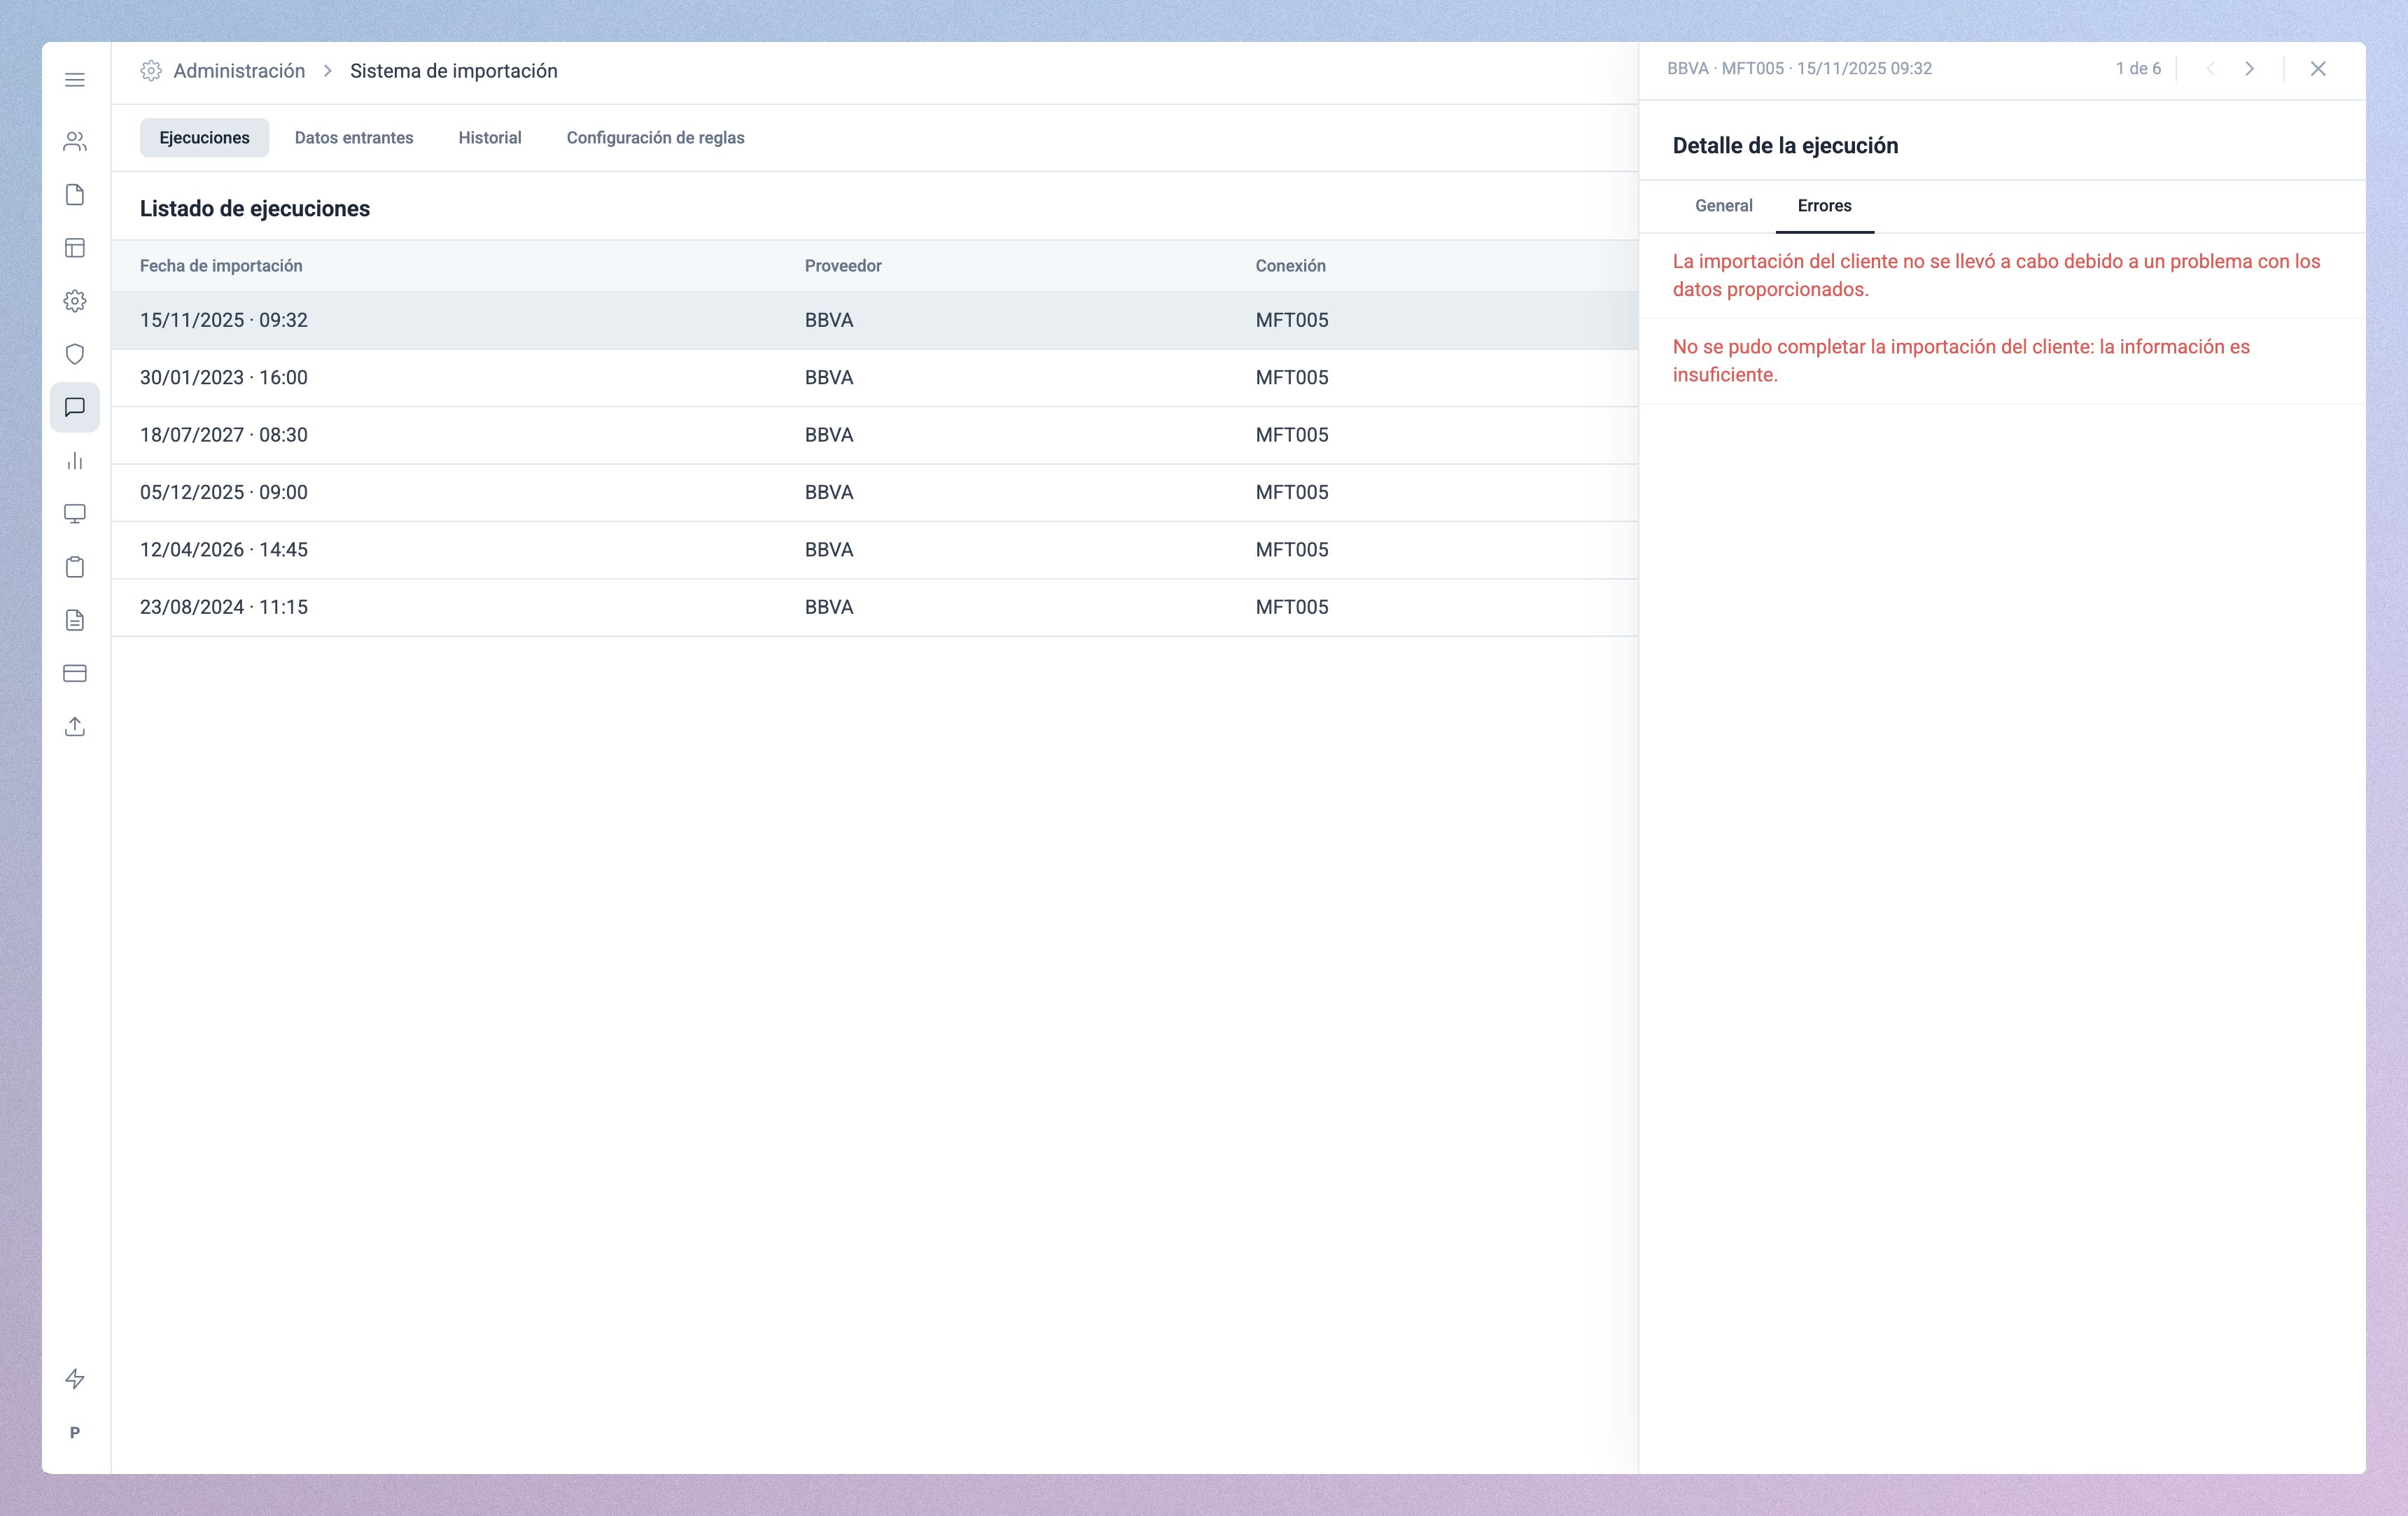Viewport: 2408px width, 1516px height.
Task: Open the settings gear in the sidebar
Action: [x=75, y=301]
